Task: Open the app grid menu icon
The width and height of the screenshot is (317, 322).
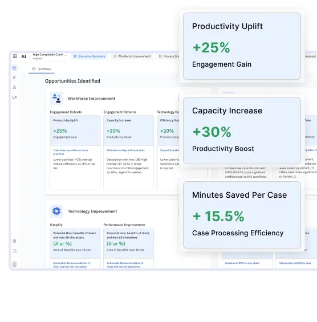Action: [x=15, y=56]
